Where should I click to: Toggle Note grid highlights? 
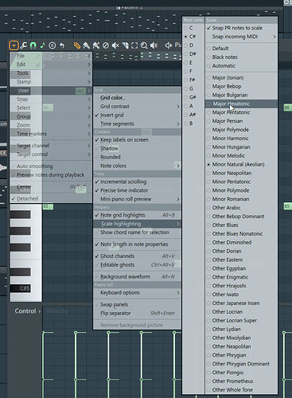coord(137,215)
